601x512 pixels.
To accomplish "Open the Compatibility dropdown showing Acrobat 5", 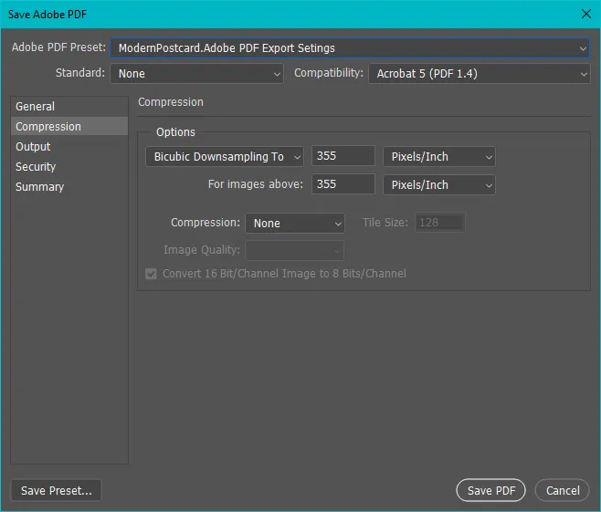I will (x=480, y=74).
